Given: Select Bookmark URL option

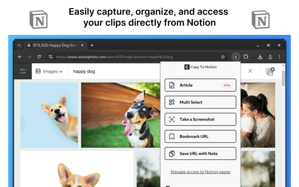Looking at the screenshot, I should pos(200,136).
